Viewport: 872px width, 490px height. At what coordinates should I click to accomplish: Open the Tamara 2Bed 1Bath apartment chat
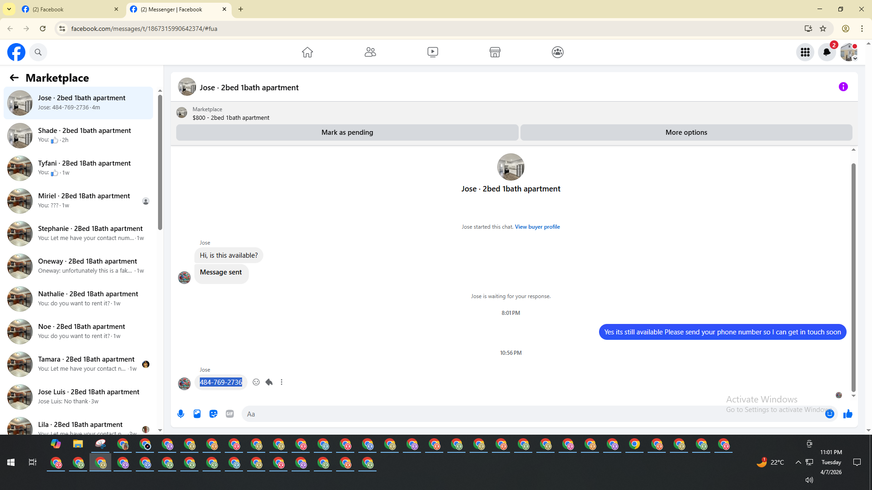coord(78,364)
